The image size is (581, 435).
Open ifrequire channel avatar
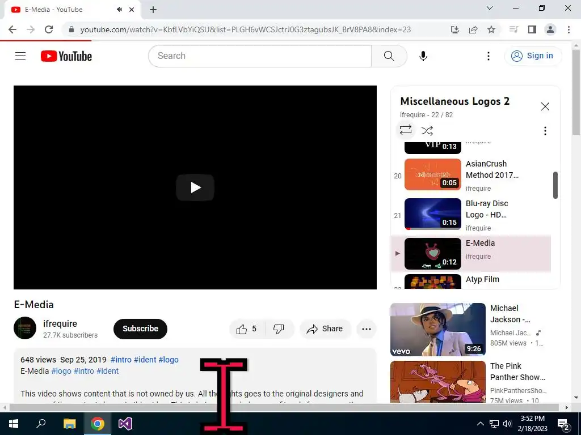point(25,328)
